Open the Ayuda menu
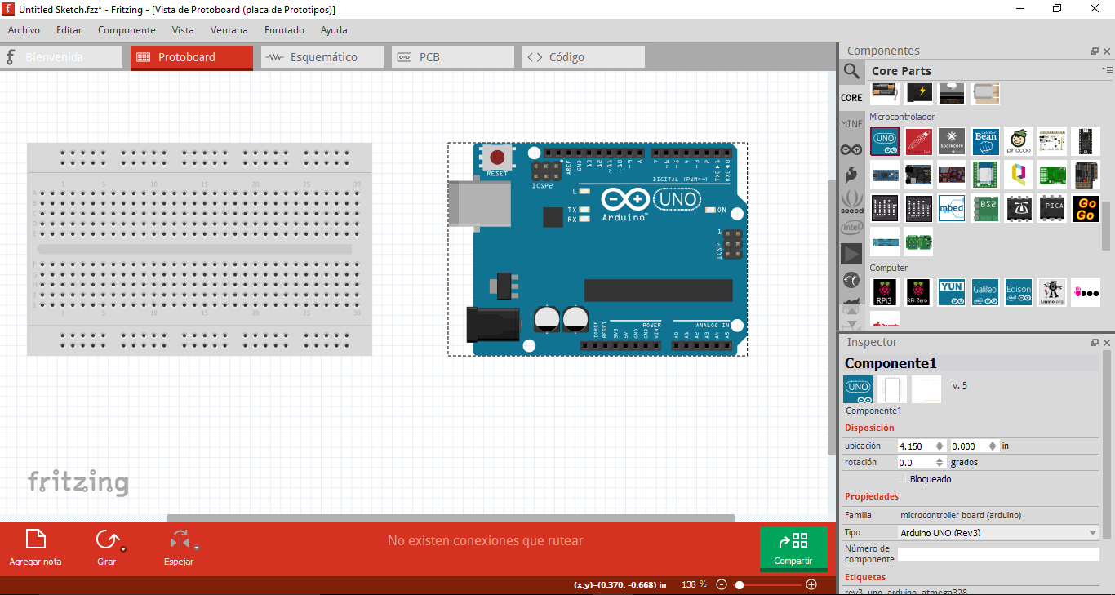Viewport: 1115px width, 595px height. click(334, 30)
